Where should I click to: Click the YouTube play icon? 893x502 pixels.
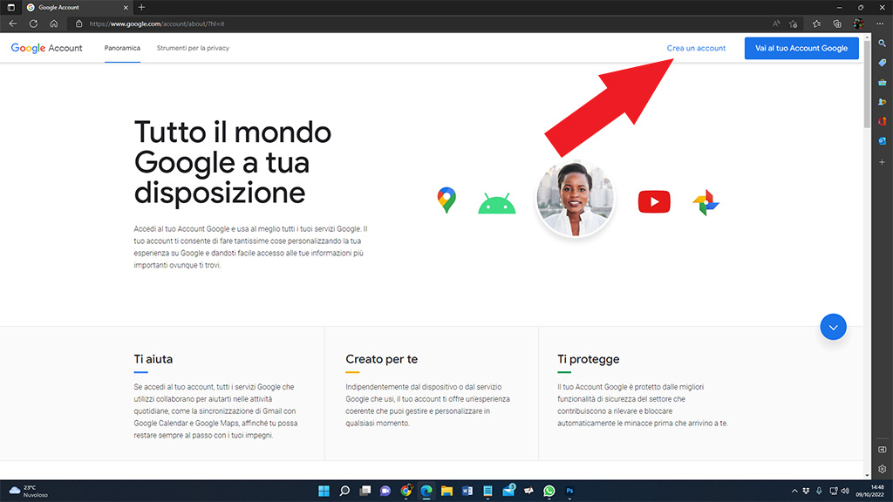[654, 202]
